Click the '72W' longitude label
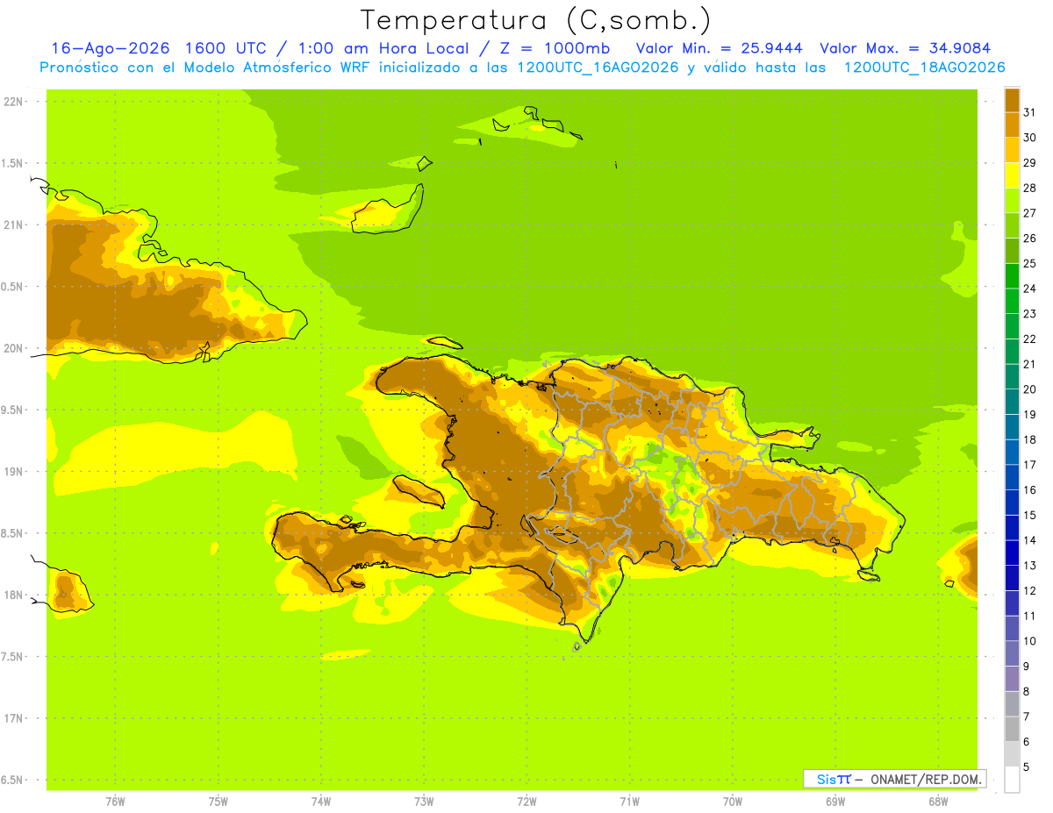1053x813 pixels. pyautogui.click(x=526, y=802)
